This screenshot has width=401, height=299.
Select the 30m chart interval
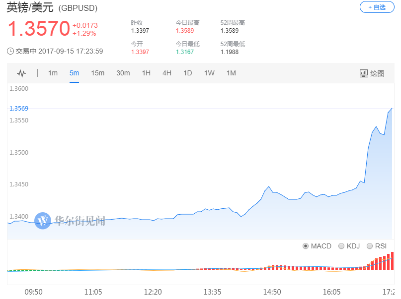click(123, 73)
